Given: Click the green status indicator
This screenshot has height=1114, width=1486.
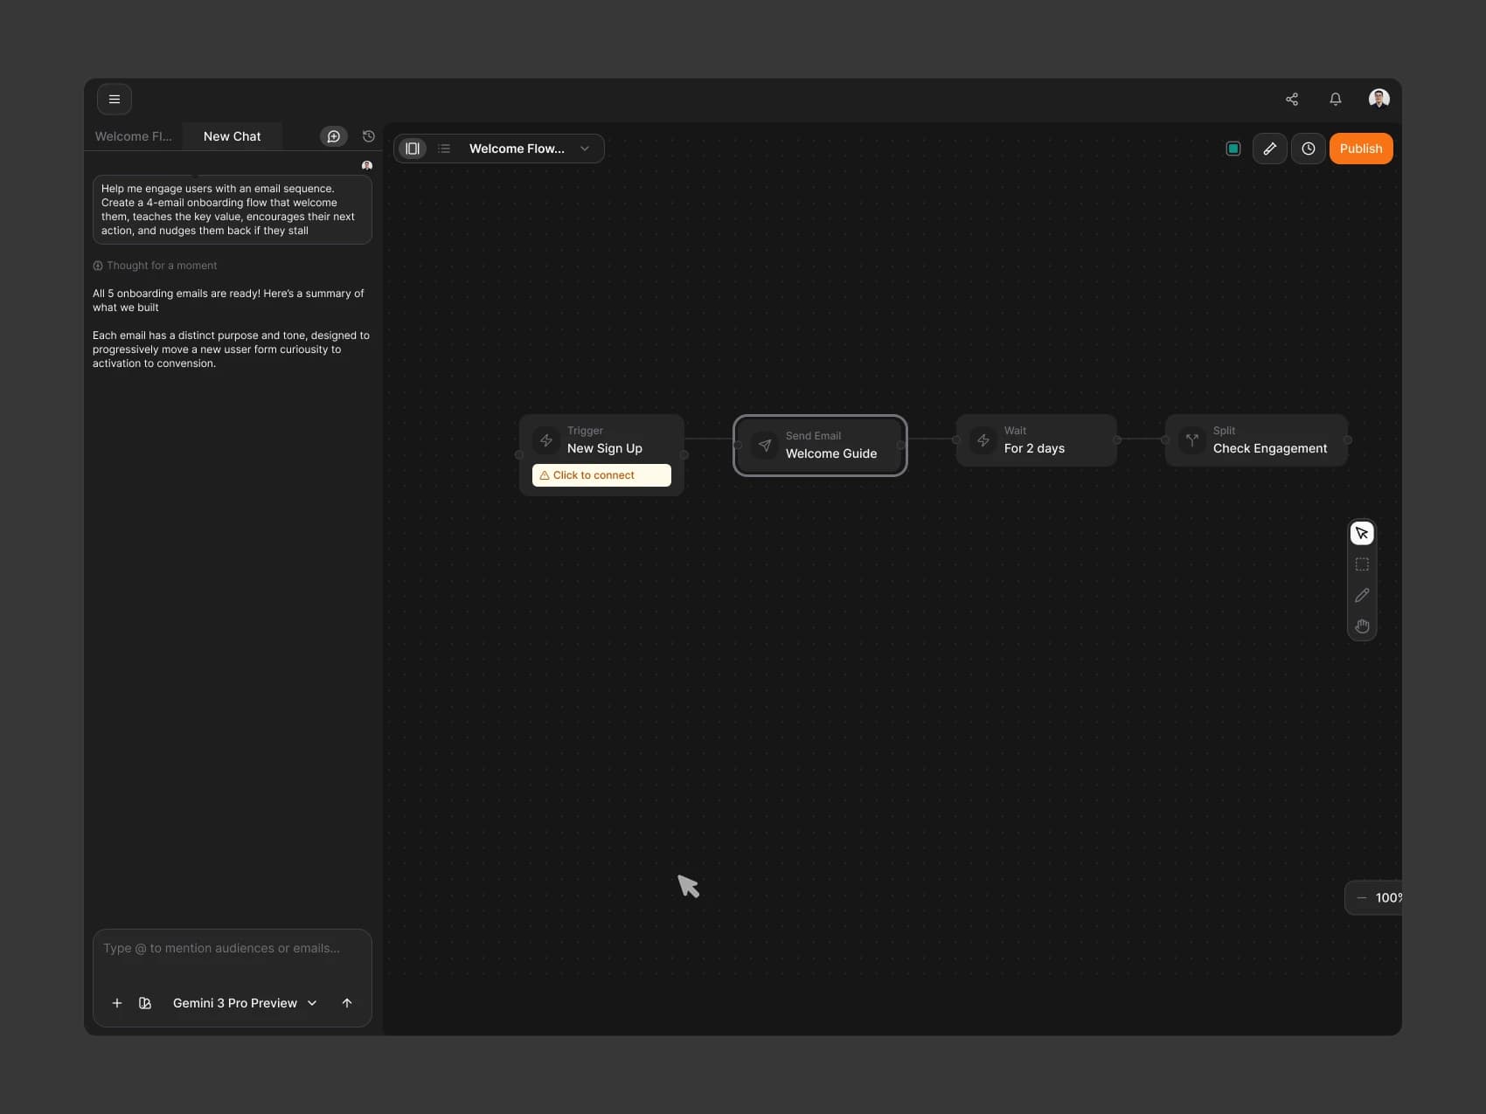Looking at the screenshot, I should [1233, 149].
